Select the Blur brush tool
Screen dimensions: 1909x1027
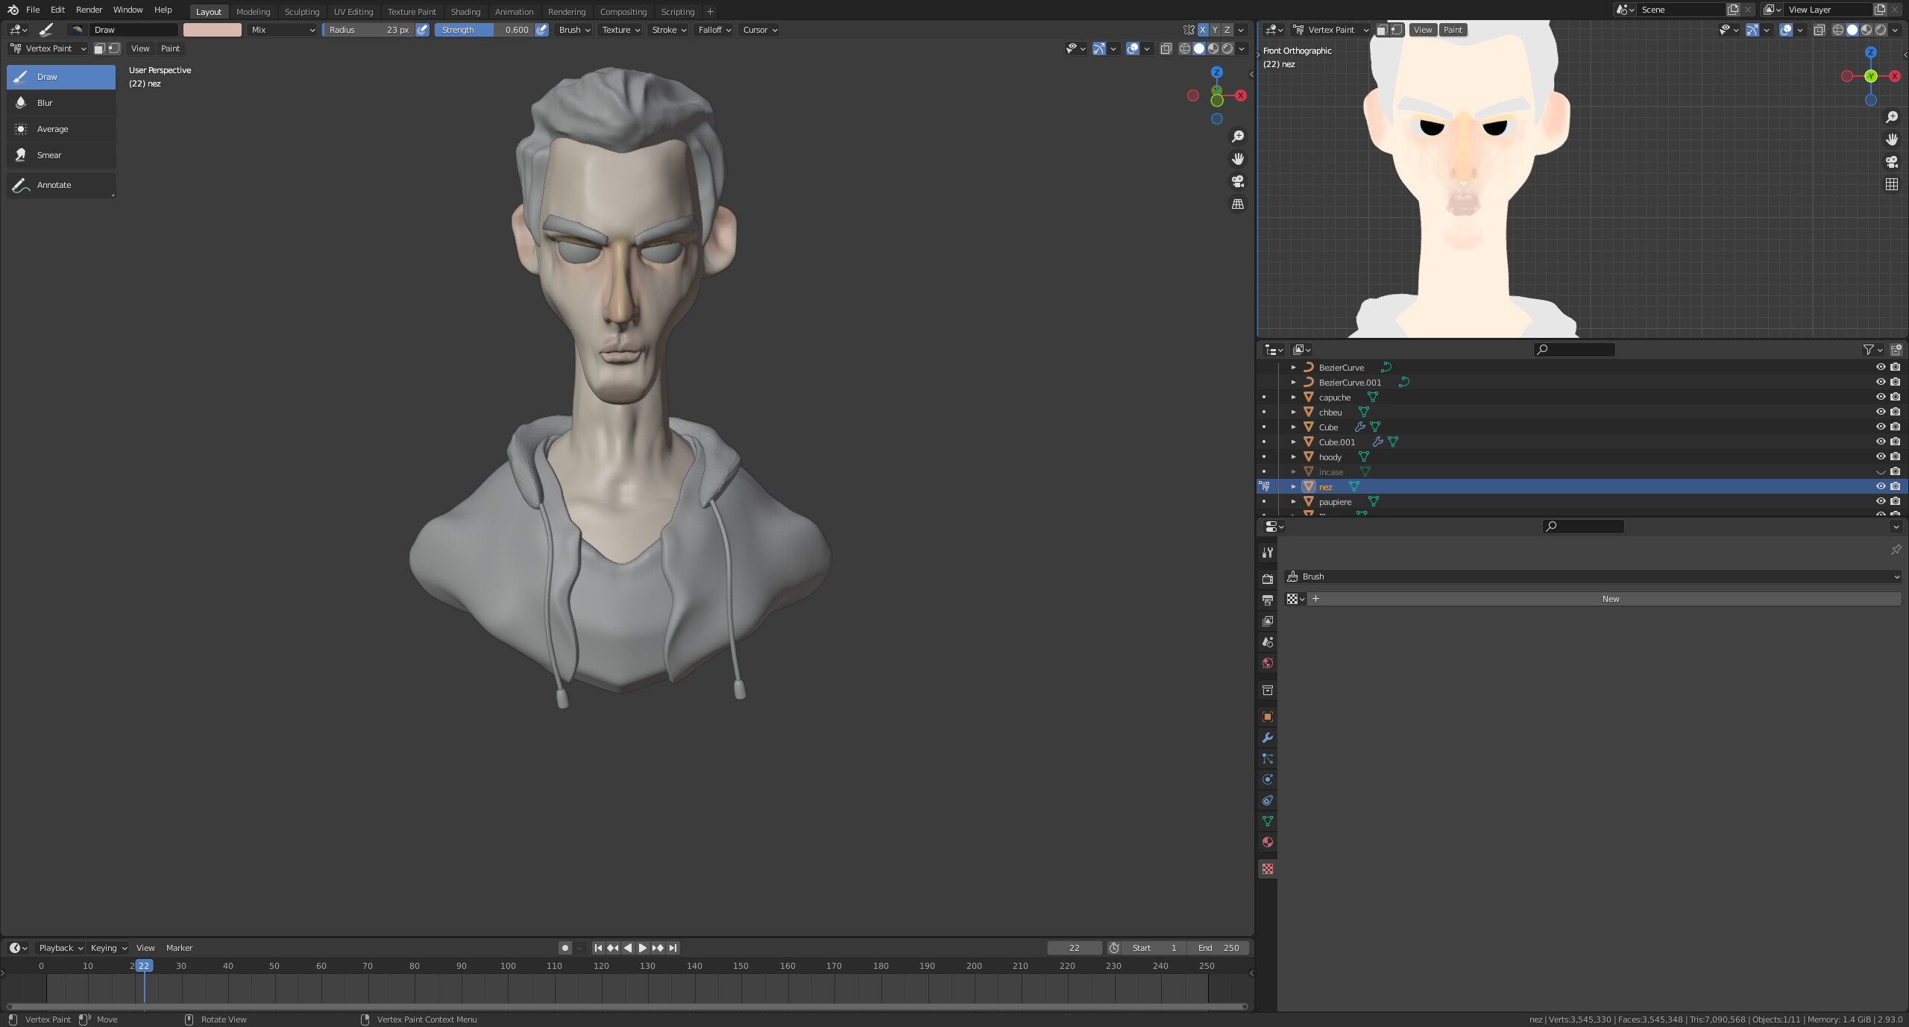coord(45,103)
